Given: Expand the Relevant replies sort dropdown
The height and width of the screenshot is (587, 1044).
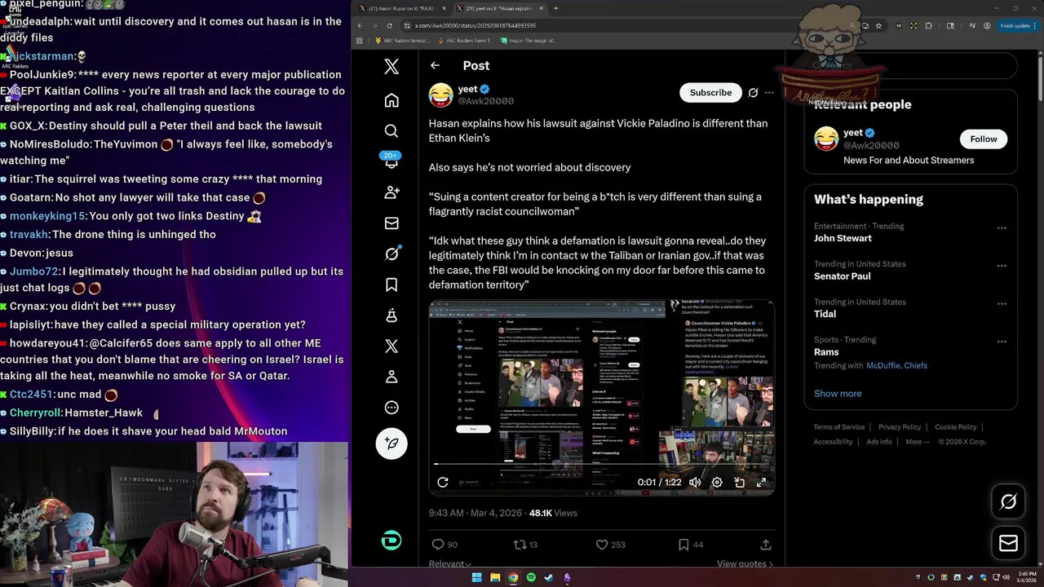Looking at the screenshot, I should [450, 563].
